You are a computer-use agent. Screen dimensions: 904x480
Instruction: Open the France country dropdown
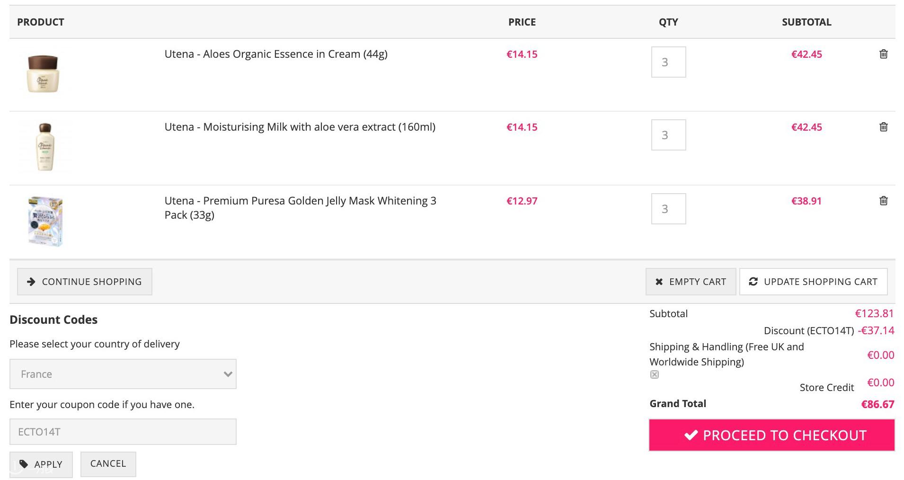(123, 374)
